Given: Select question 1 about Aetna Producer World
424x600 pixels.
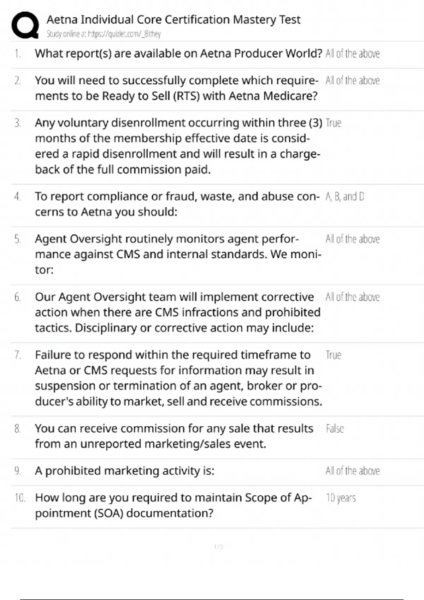Looking at the screenshot, I should click(x=178, y=54).
